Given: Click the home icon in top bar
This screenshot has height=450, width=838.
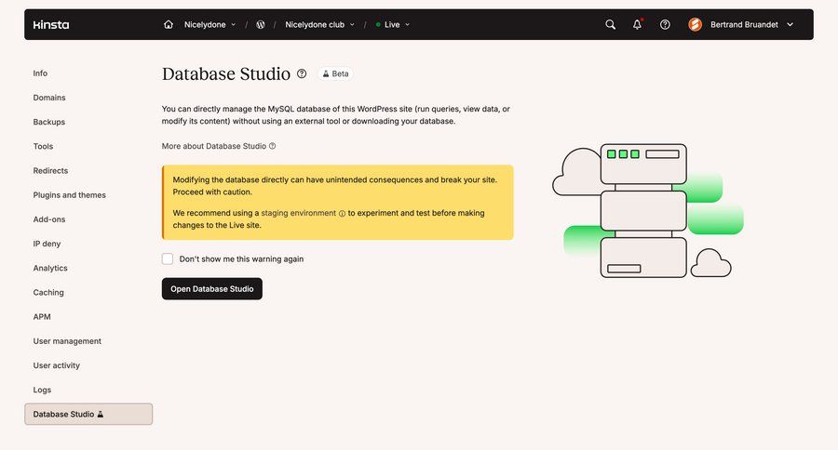Looking at the screenshot, I should point(169,25).
